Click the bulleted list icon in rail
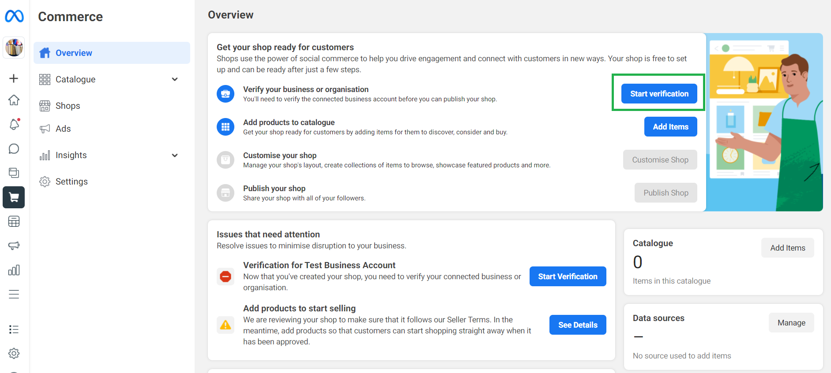The image size is (831, 373). coord(14,329)
